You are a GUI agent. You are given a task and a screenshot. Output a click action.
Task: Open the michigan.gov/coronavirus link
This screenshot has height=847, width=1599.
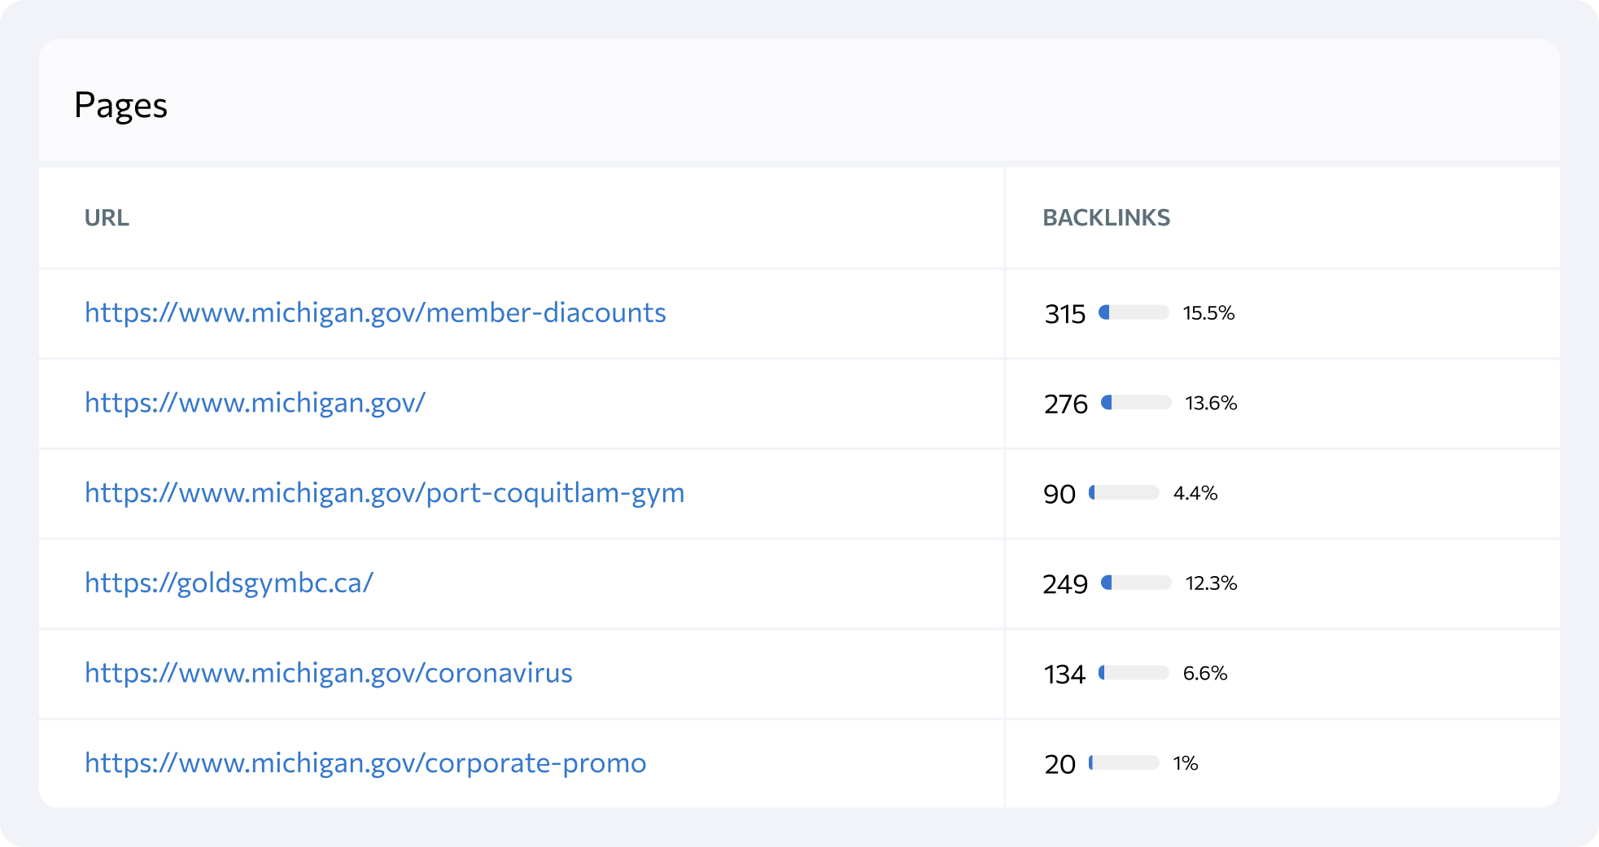click(329, 673)
